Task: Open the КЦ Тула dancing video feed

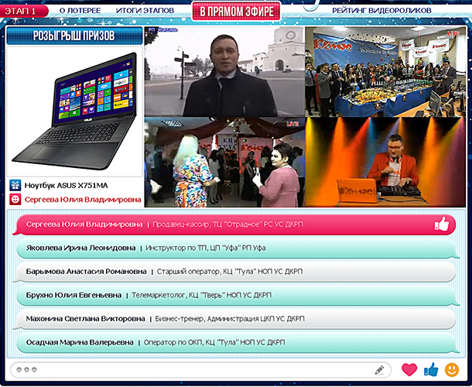Action: point(224,163)
